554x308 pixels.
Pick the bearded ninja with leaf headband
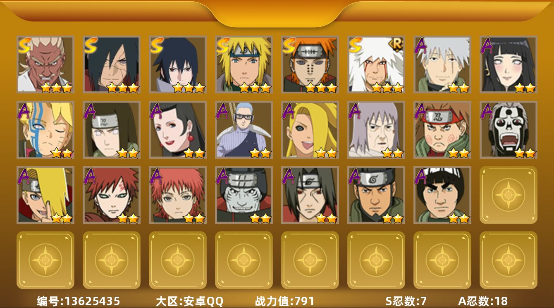(376, 195)
